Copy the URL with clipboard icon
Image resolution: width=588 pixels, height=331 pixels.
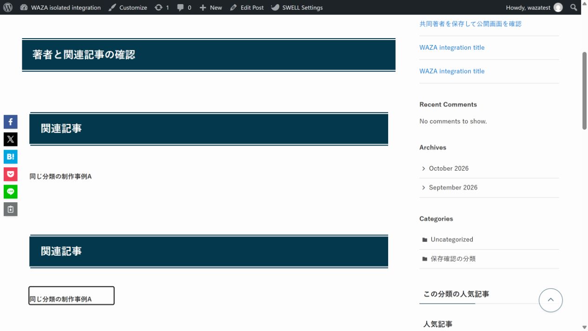[x=11, y=209]
